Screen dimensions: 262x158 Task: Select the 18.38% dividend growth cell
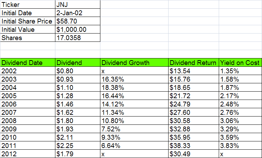(134, 87)
